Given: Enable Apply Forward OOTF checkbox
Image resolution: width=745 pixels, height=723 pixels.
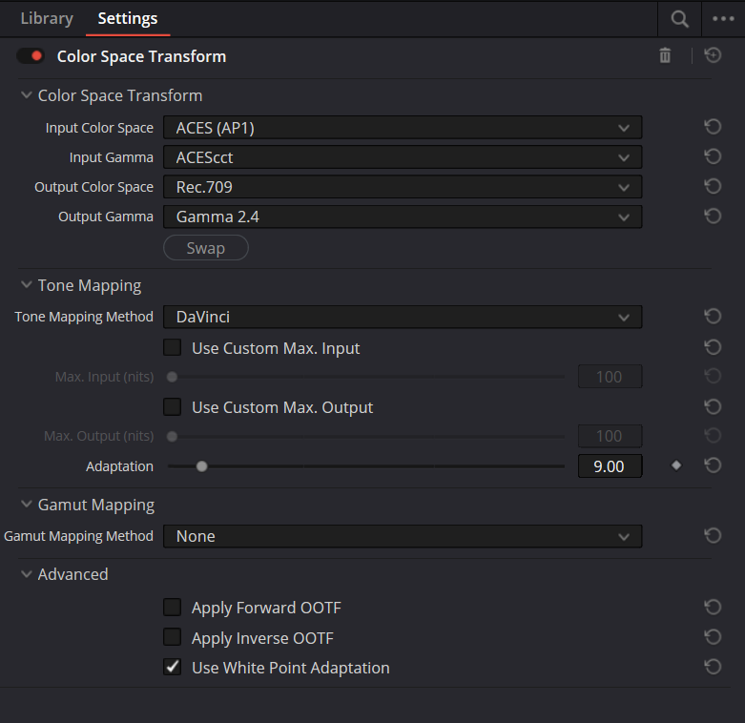Looking at the screenshot, I should (x=172, y=607).
